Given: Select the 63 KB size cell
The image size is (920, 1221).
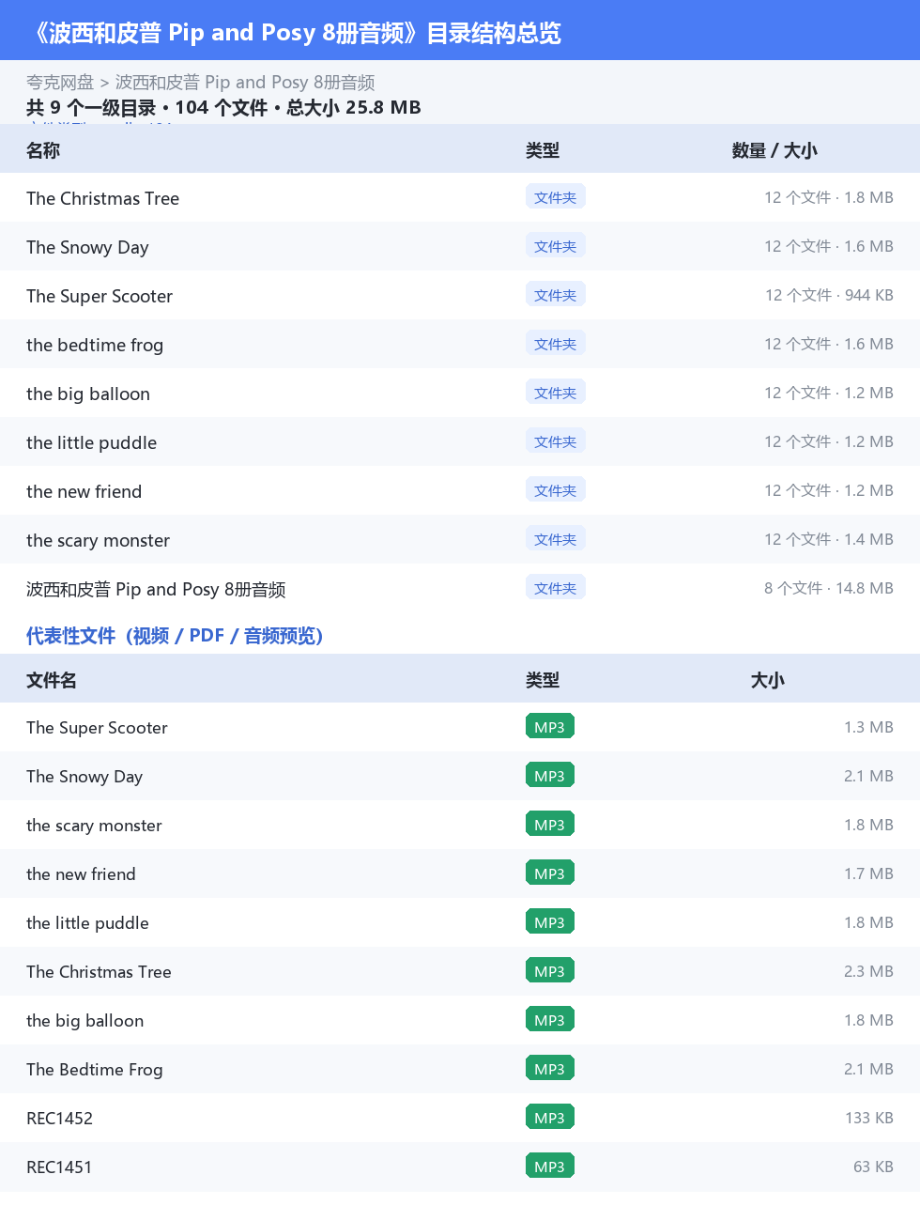Looking at the screenshot, I should (873, 1167).
